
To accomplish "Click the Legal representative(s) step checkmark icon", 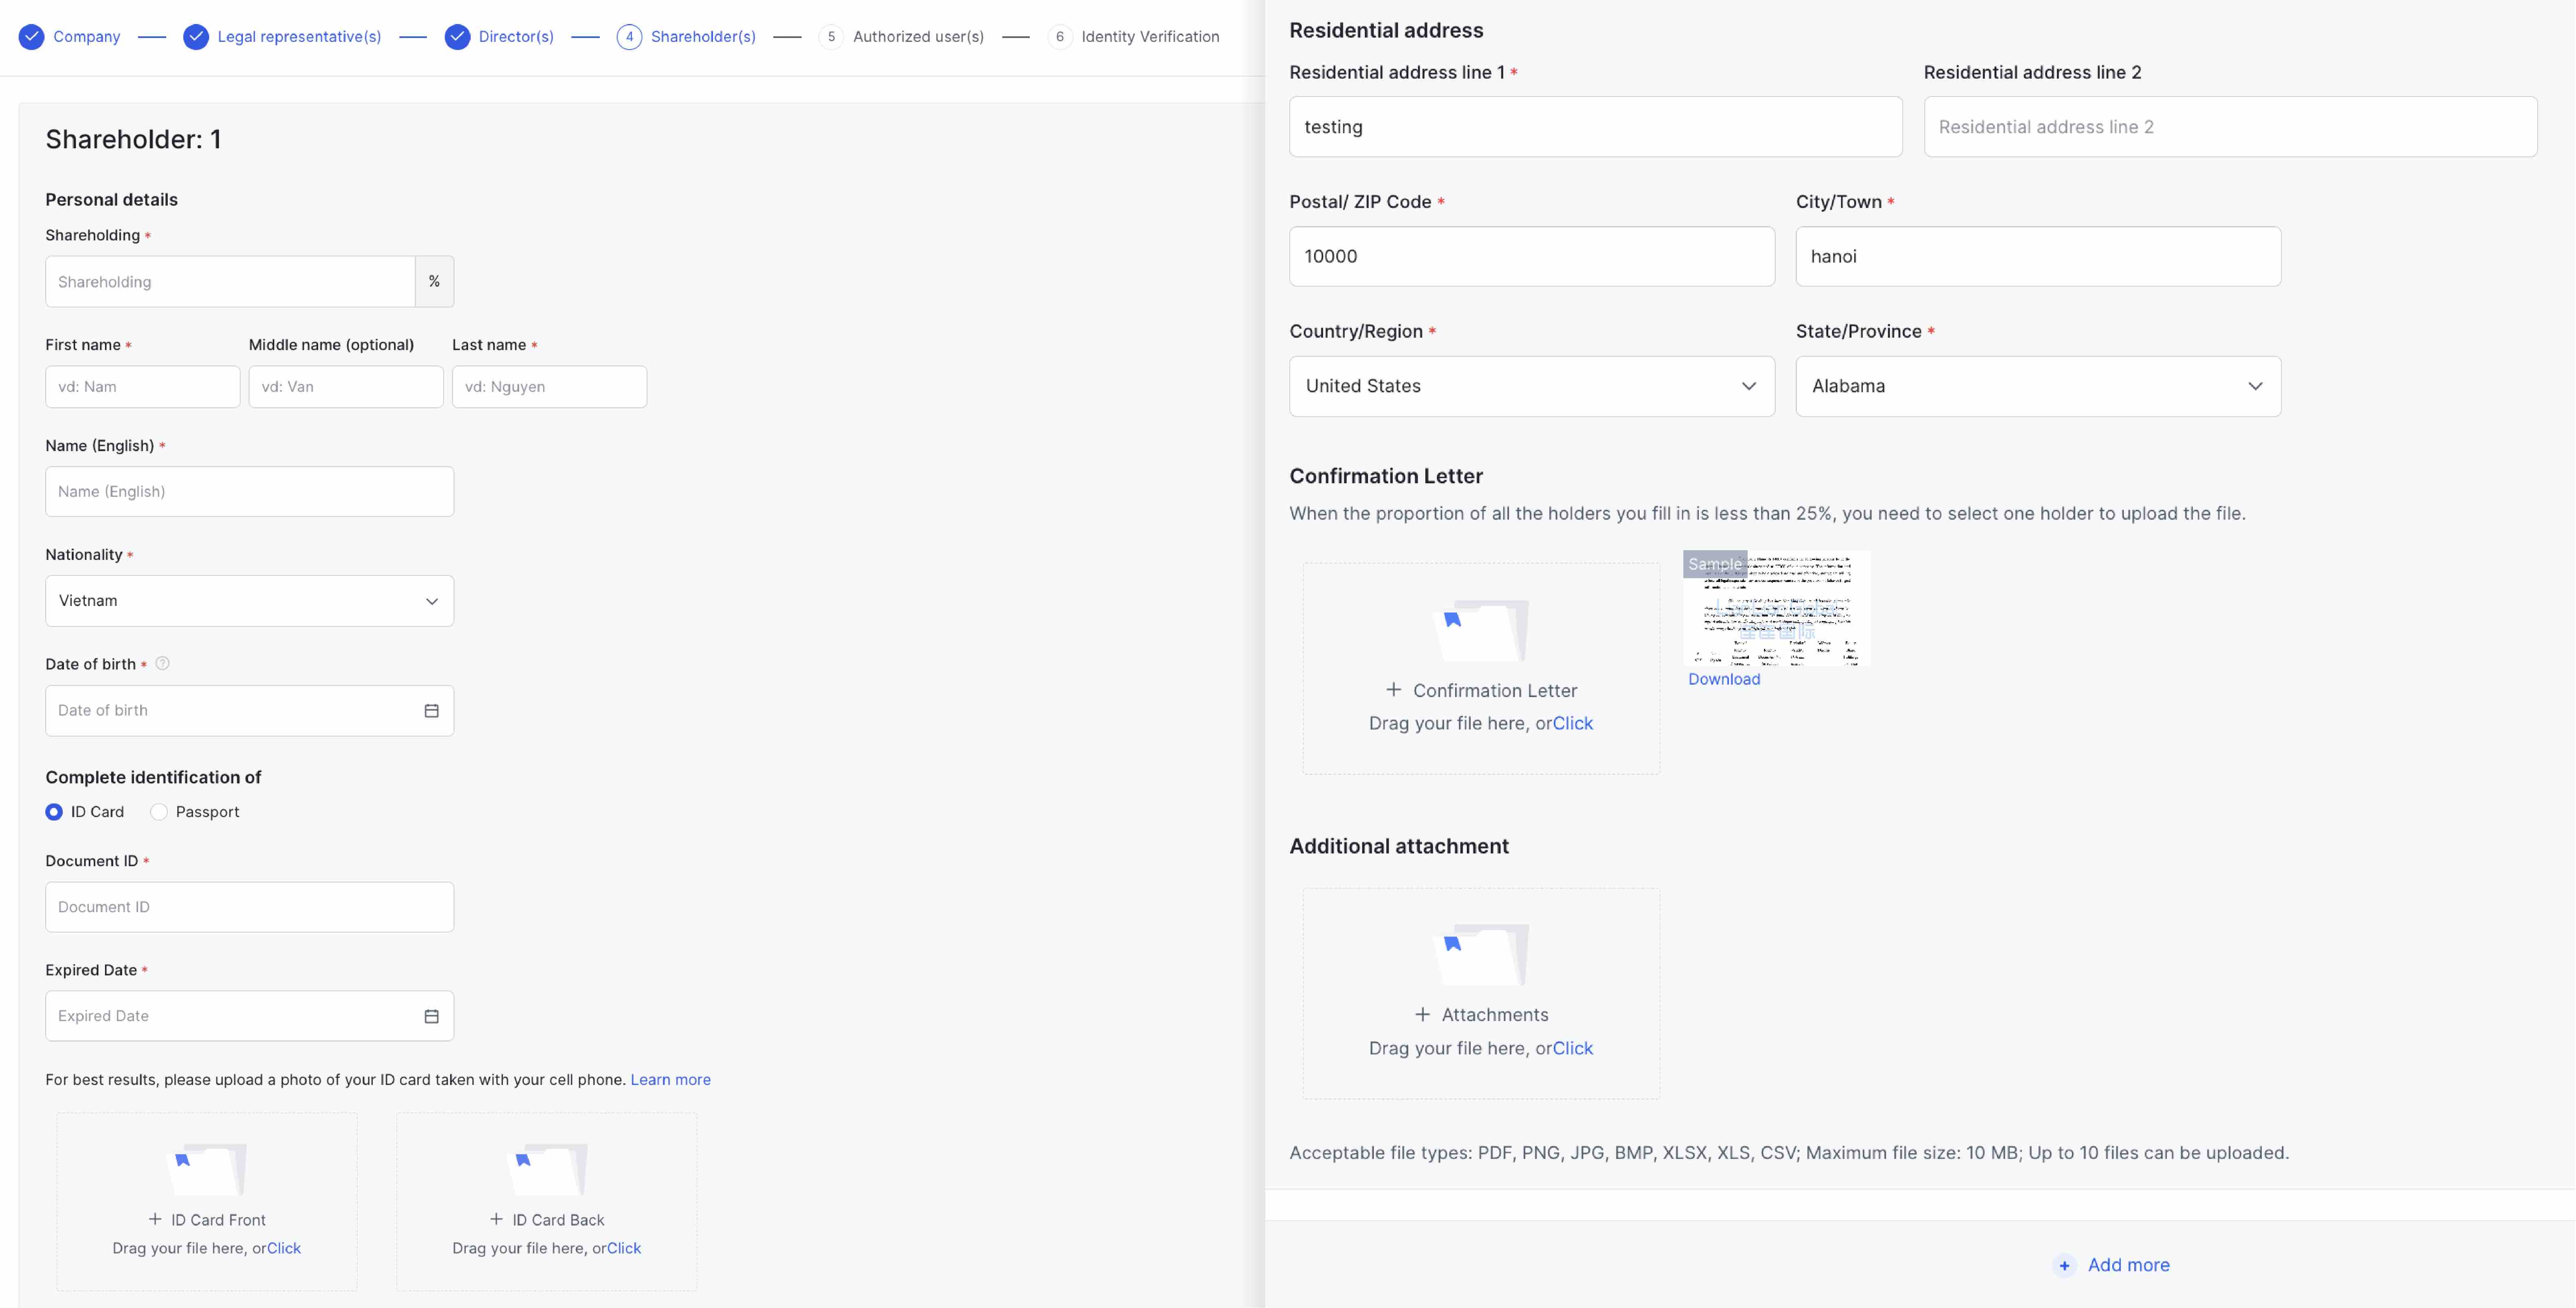I will click(x=196, y=37).
